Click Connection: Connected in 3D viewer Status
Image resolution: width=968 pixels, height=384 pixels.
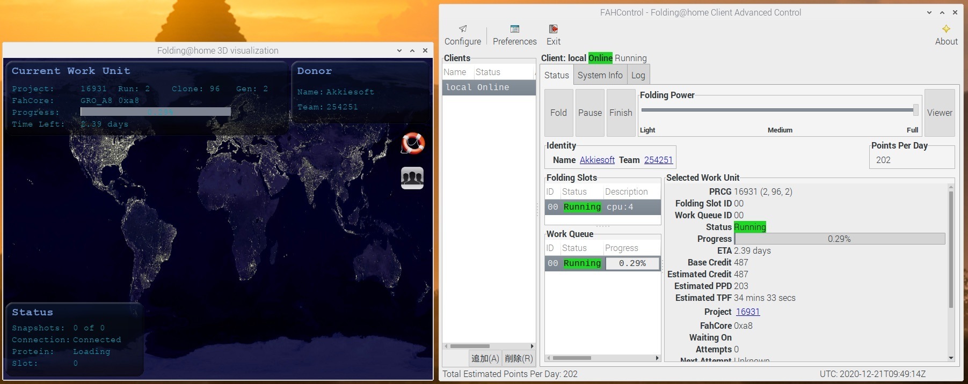[x=67, y=339]
